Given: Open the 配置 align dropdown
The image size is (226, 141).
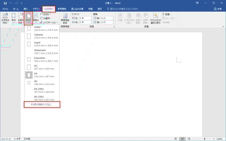Looking at the screenshot, I should click(x=166, y=14).
